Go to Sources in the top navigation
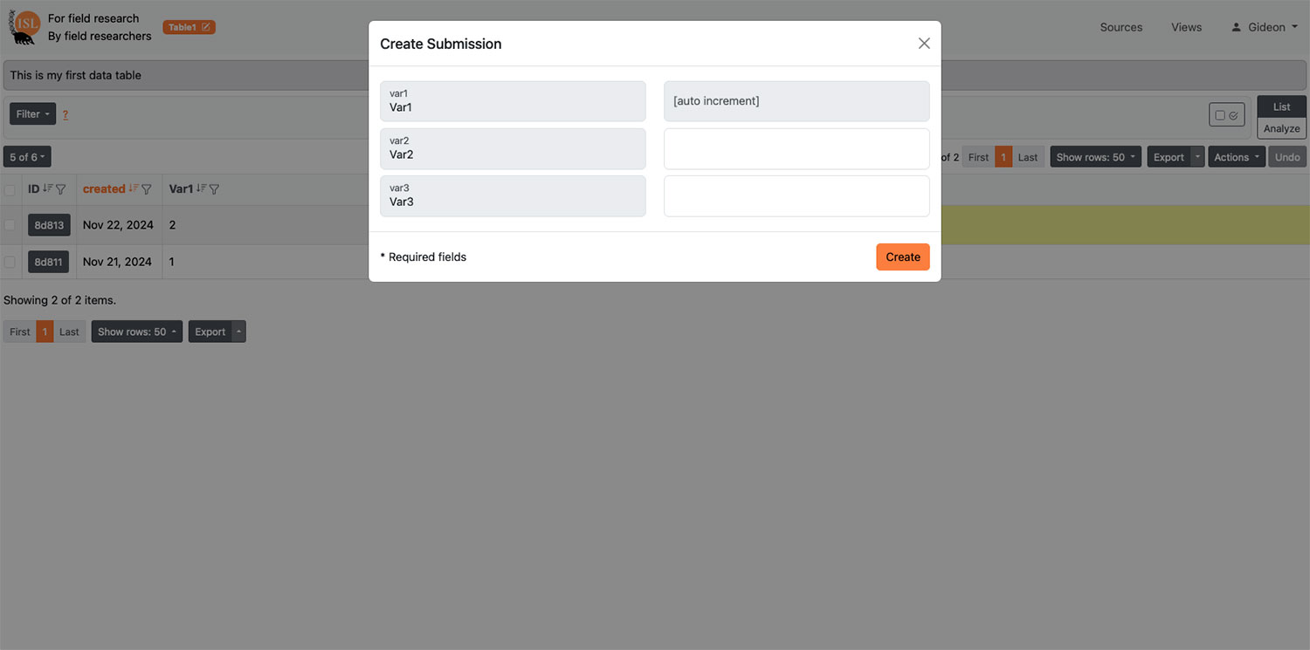This screenshot has height=650, width=1310. (x=1120, y=27)
